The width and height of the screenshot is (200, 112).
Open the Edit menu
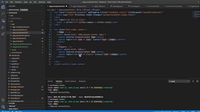tap(11, 2)
